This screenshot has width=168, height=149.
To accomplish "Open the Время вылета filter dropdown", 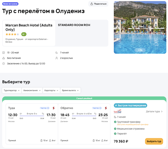I will pyautogui.click(x=70, y=90).
